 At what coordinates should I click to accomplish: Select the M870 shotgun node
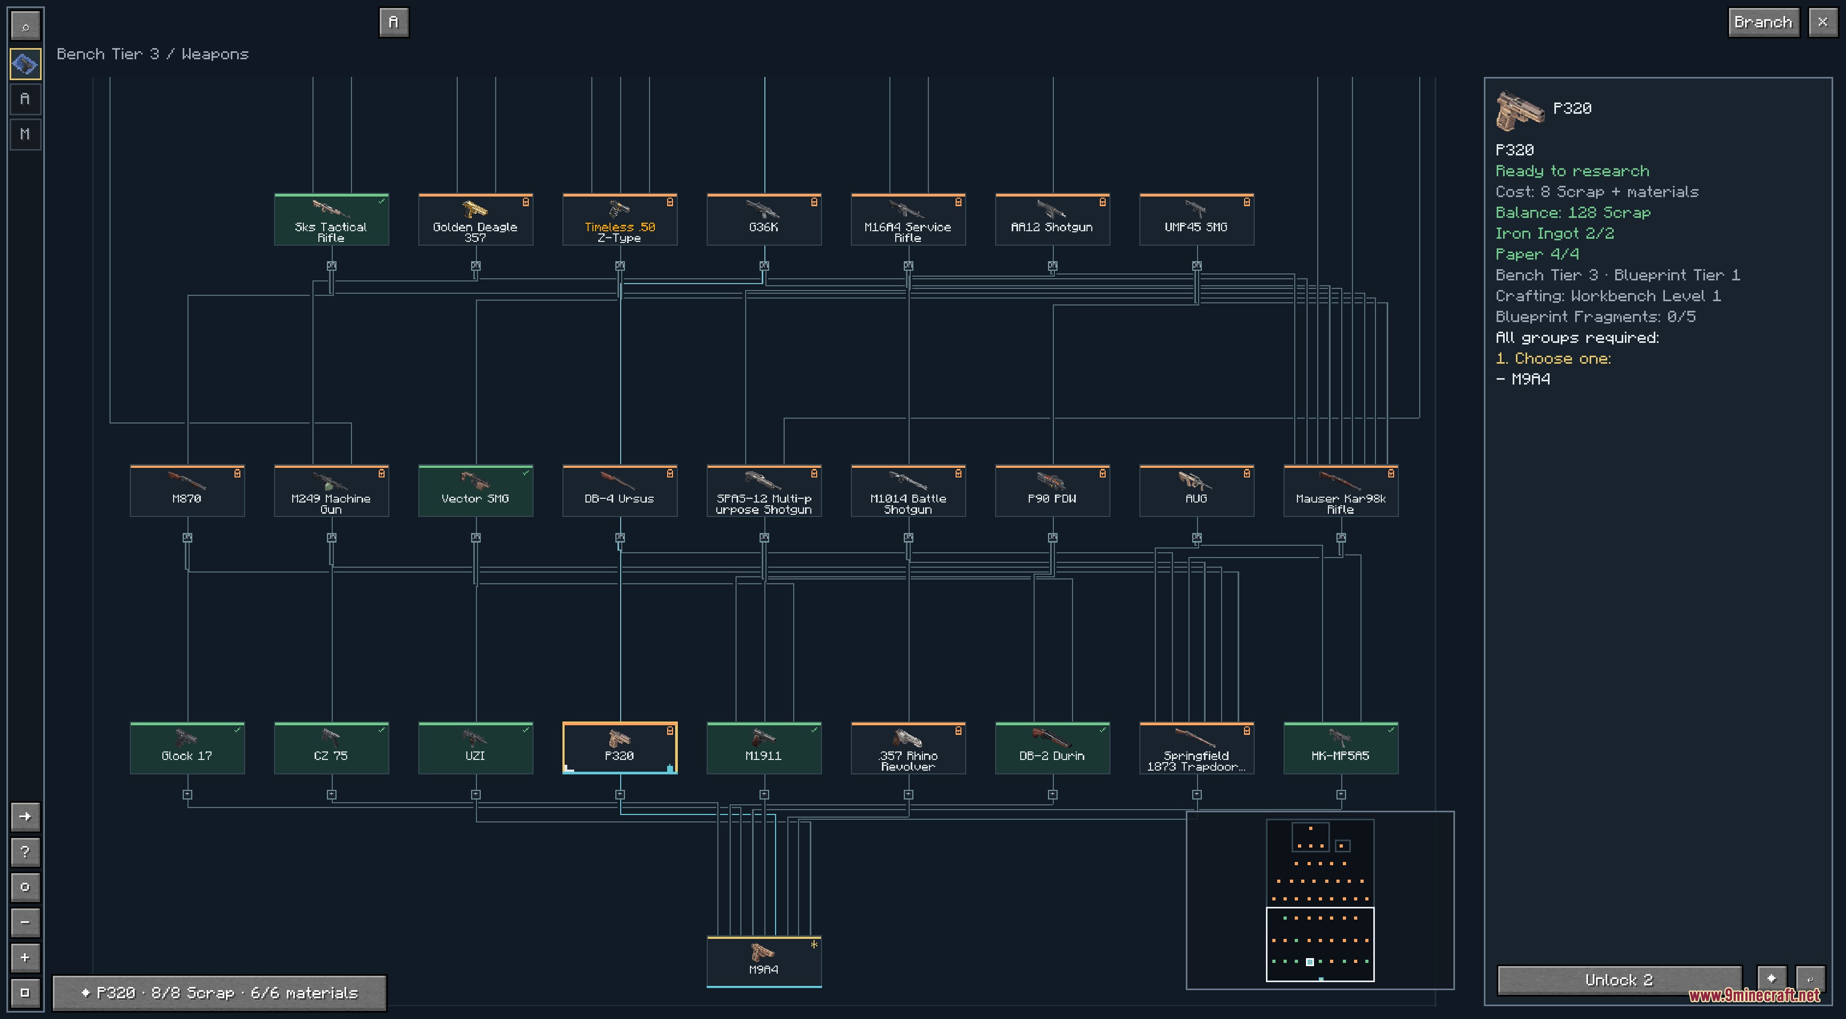point(187,491)
